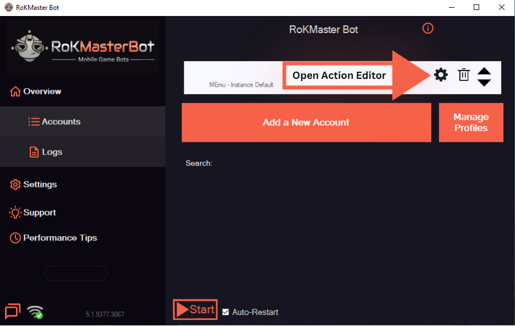Toggle the Auto-Restart checkbox

226,312
